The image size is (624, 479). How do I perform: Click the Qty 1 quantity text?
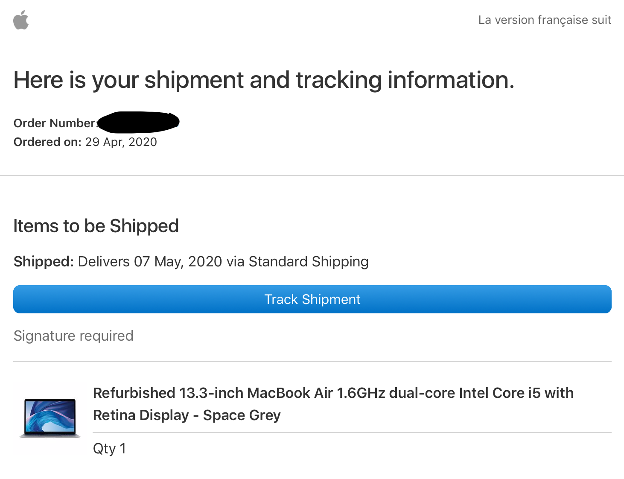click(109, 449)
